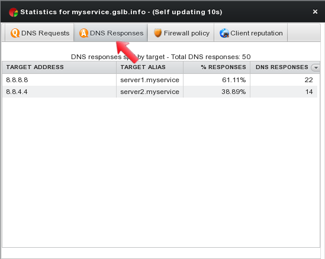Click the orange Q DNS Requests icon

(x=15, y=33)
